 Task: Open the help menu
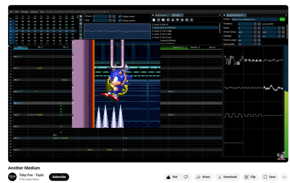[42, 12]
